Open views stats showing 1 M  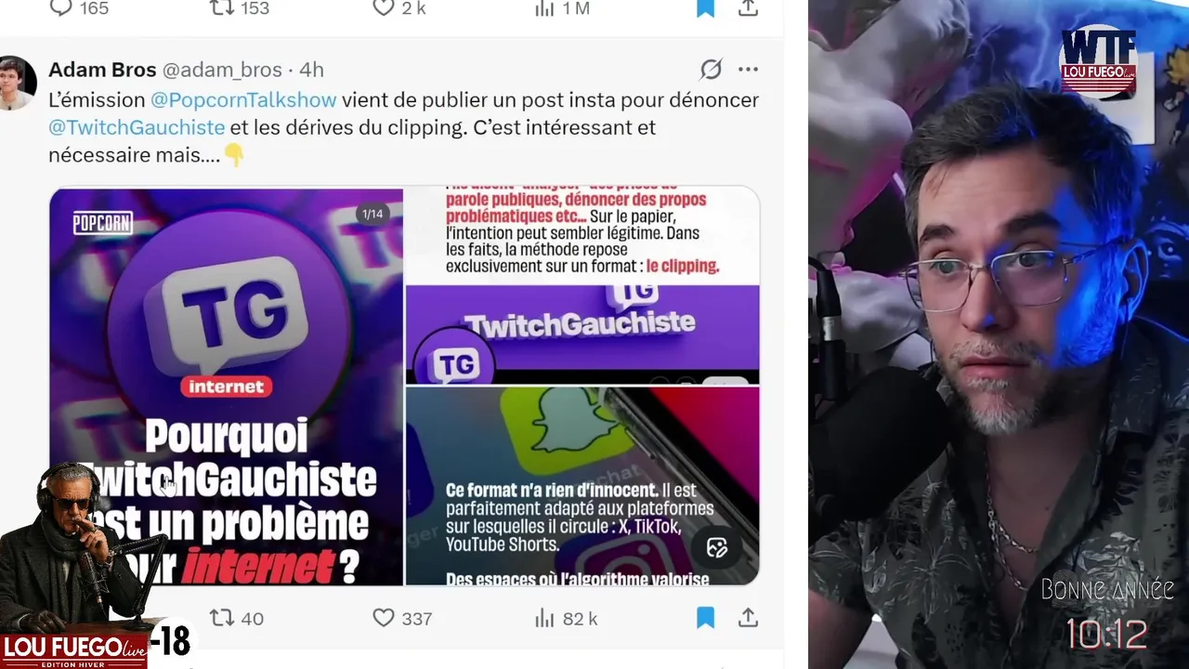562,8
